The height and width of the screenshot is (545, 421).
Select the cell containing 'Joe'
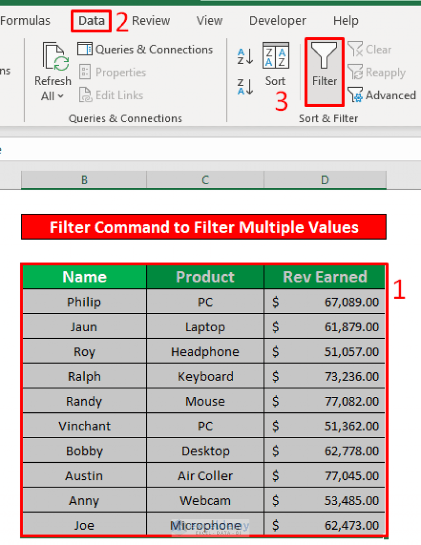(x=84, y=525)
